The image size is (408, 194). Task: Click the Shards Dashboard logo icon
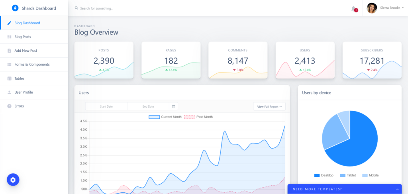tap(15, 8)
